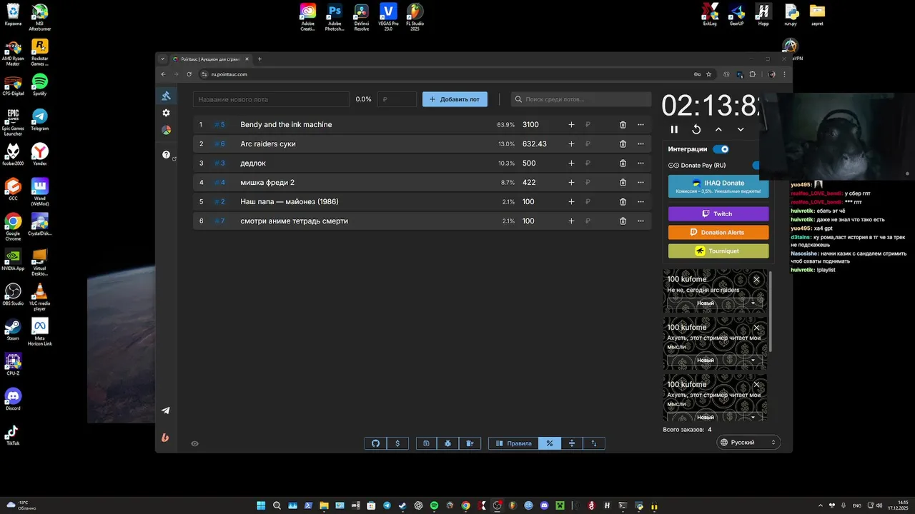Toggle the percent display button
The image size is (915, 514).
pyautogui.click(x=550, y=443)
